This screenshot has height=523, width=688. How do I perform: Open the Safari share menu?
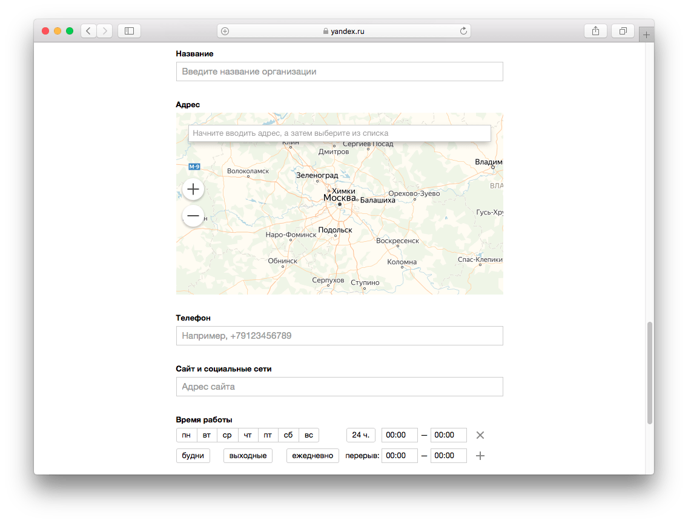pyautogui.click(x=596, y=31)
